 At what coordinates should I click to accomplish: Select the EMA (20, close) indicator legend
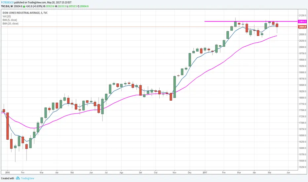[11, 23]
